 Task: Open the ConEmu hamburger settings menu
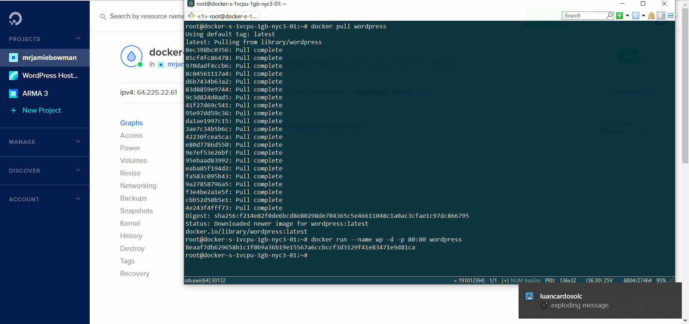(670, 15)
